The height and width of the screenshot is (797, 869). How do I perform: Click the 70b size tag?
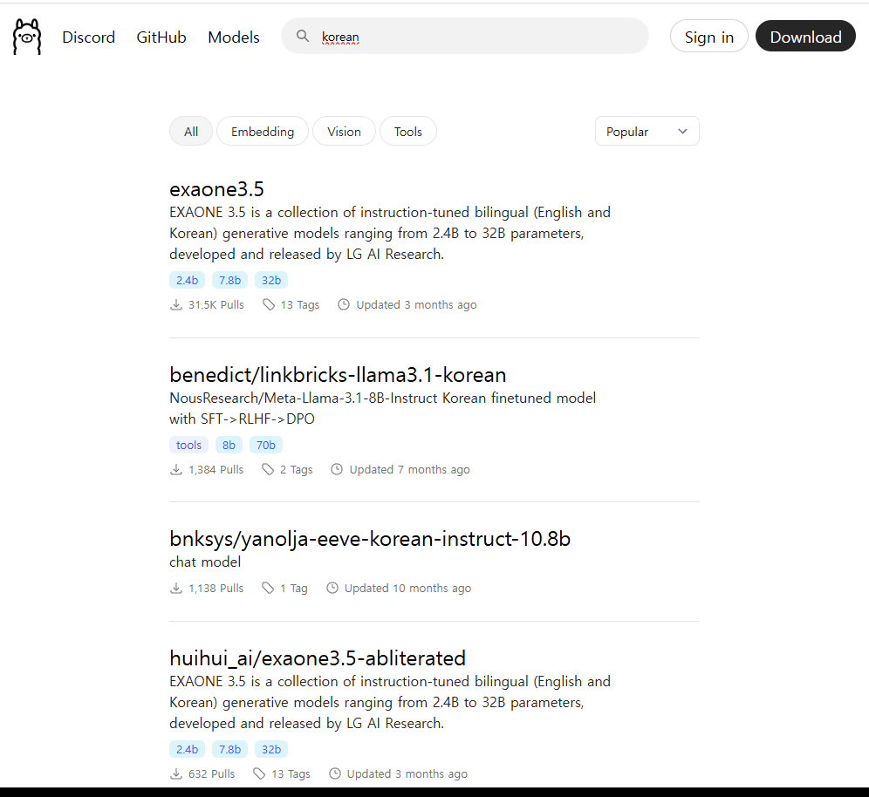click(x=266, y=445)
